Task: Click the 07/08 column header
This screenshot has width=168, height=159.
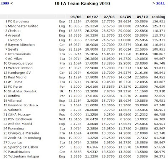Action: click(x=109, y=17)
